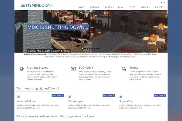Click the 'Precious Stones' feature heading
Screen dimensions: 182x121
(x=37, y=68)
